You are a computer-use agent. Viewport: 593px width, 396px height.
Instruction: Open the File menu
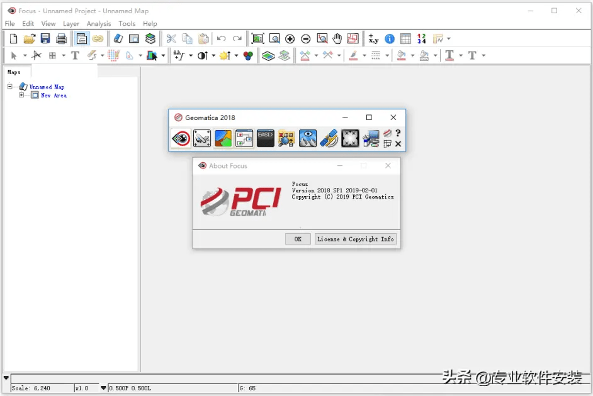10,23
